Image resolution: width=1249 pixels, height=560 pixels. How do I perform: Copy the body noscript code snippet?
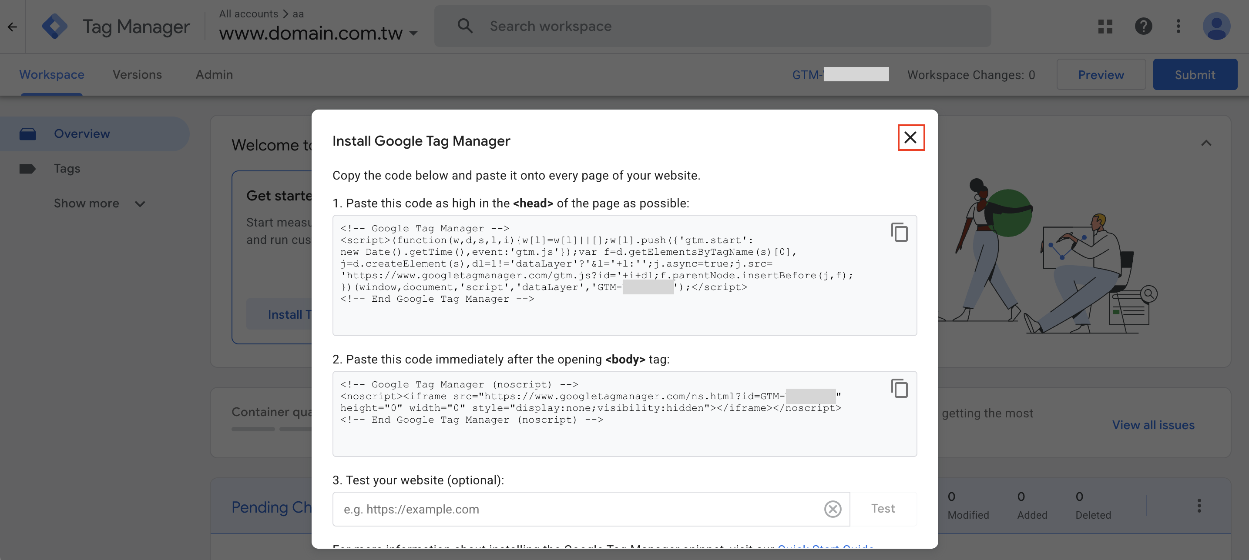(900, 388)
